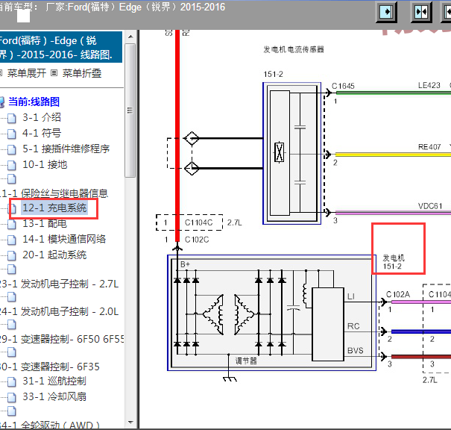Click connector label C1104C
451x430 pixels.
(x=199, y=222)
